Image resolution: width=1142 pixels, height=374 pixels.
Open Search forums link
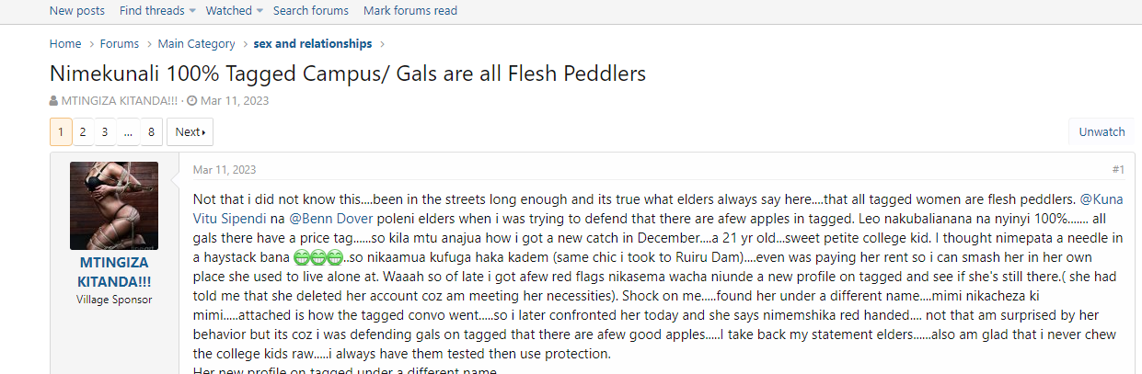pos(311,11)
